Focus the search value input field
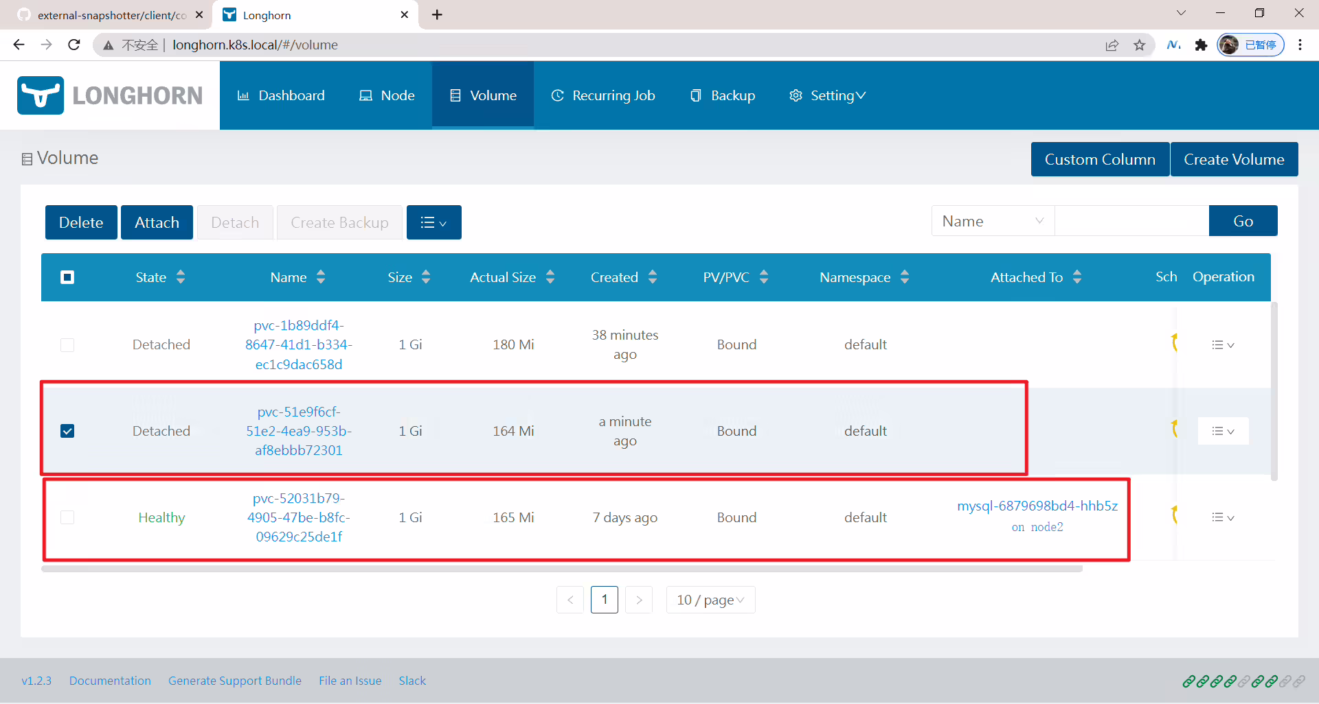Screen dimensions: 1319x704 point(1131,221)
